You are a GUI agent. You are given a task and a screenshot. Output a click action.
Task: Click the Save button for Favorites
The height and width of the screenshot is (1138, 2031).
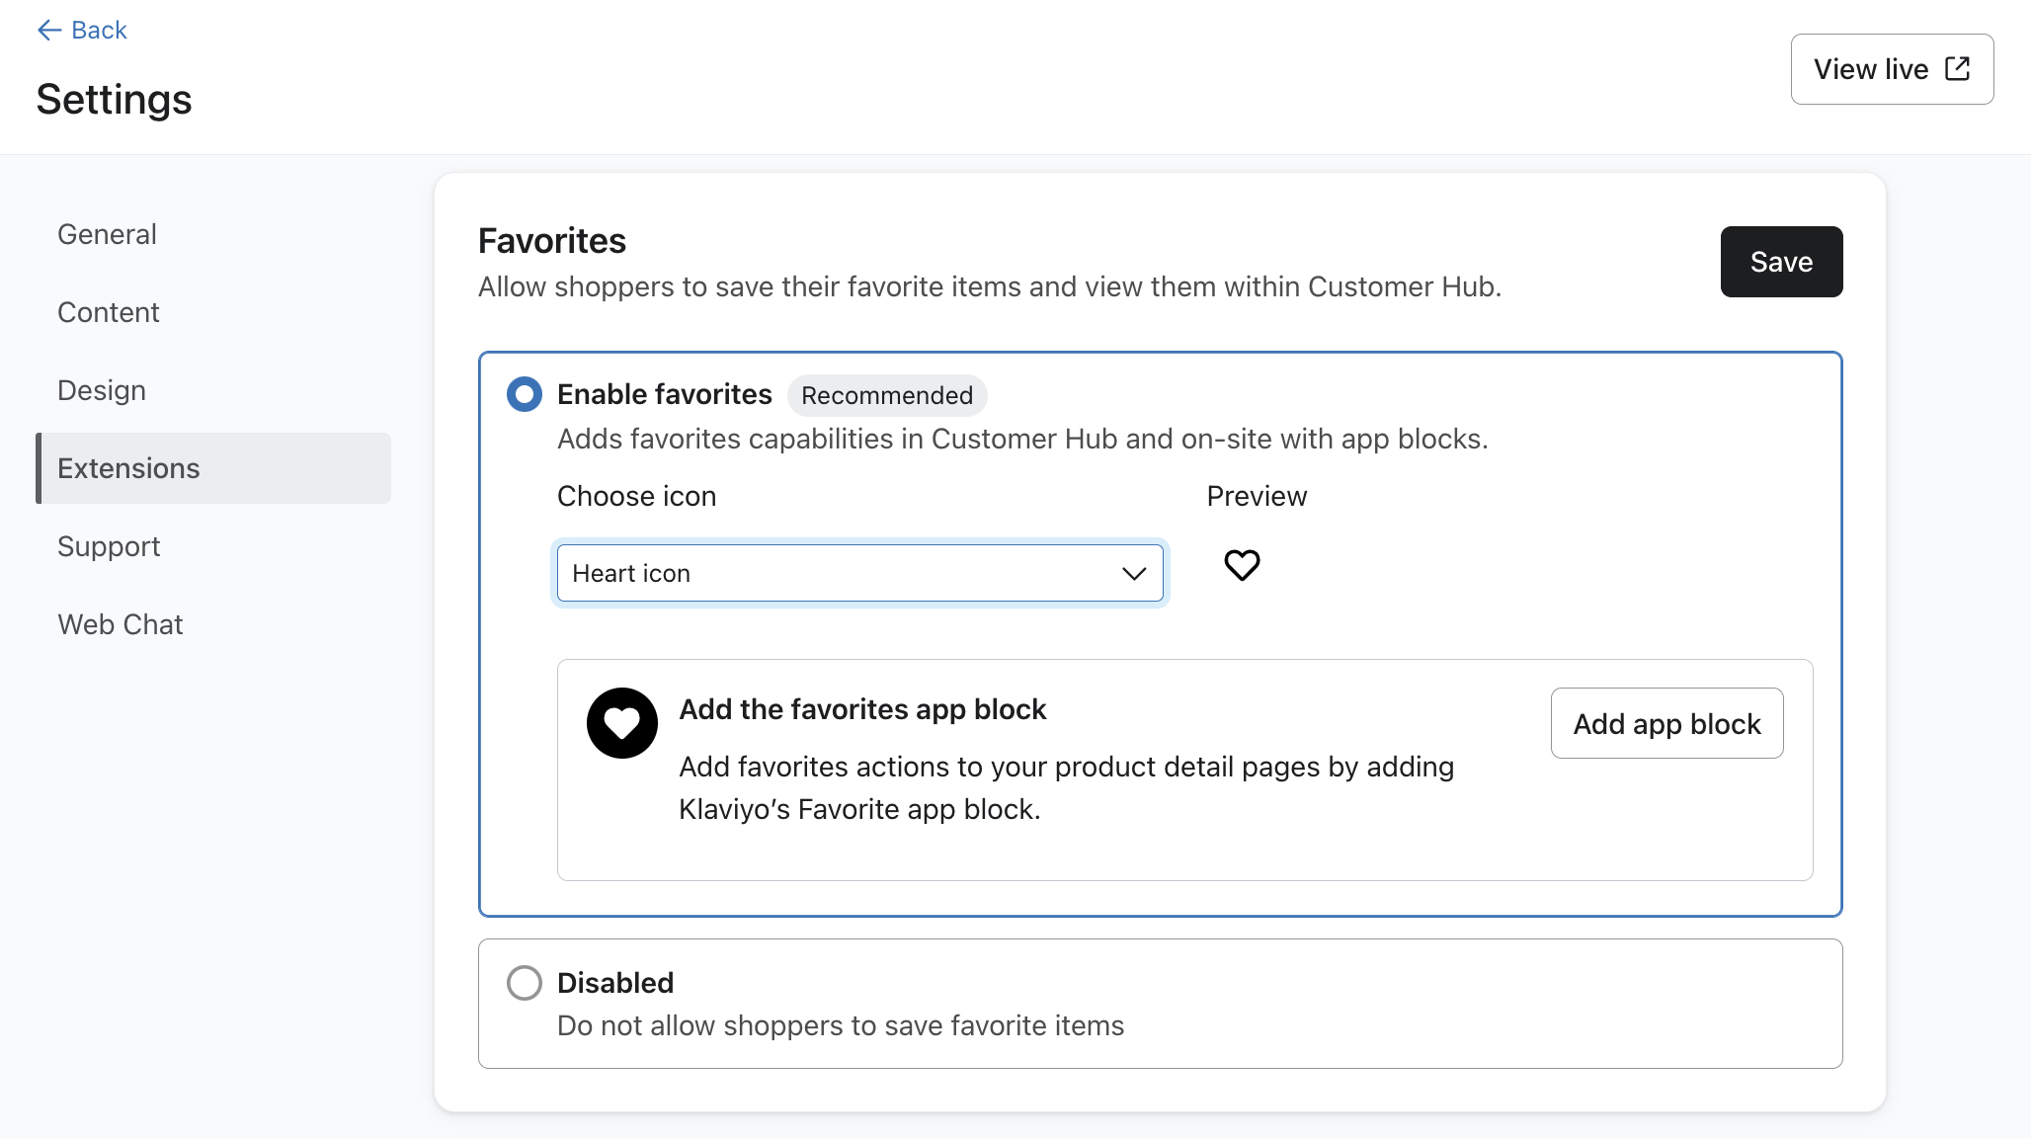(x=1781, y=261)
